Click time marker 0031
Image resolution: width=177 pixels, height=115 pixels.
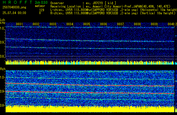(19, 24)
